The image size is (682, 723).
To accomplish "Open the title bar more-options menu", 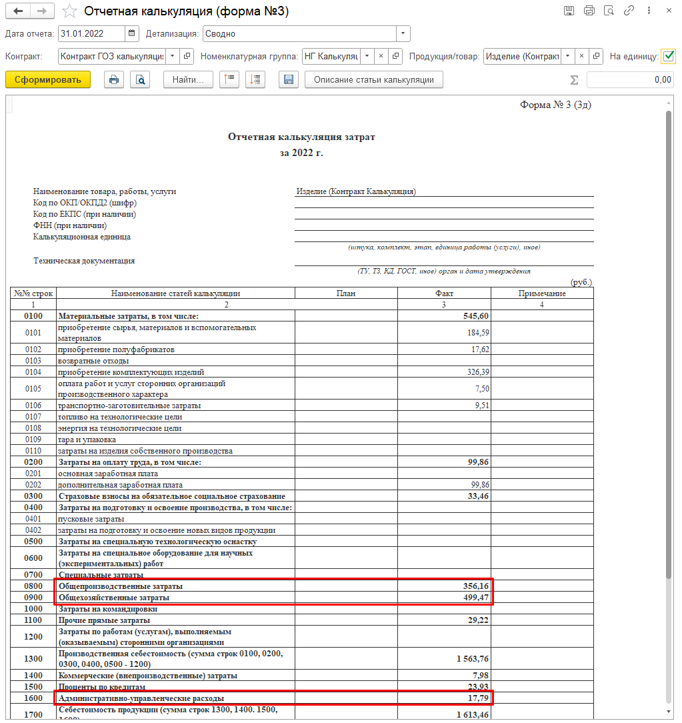I will coord(648,11).
